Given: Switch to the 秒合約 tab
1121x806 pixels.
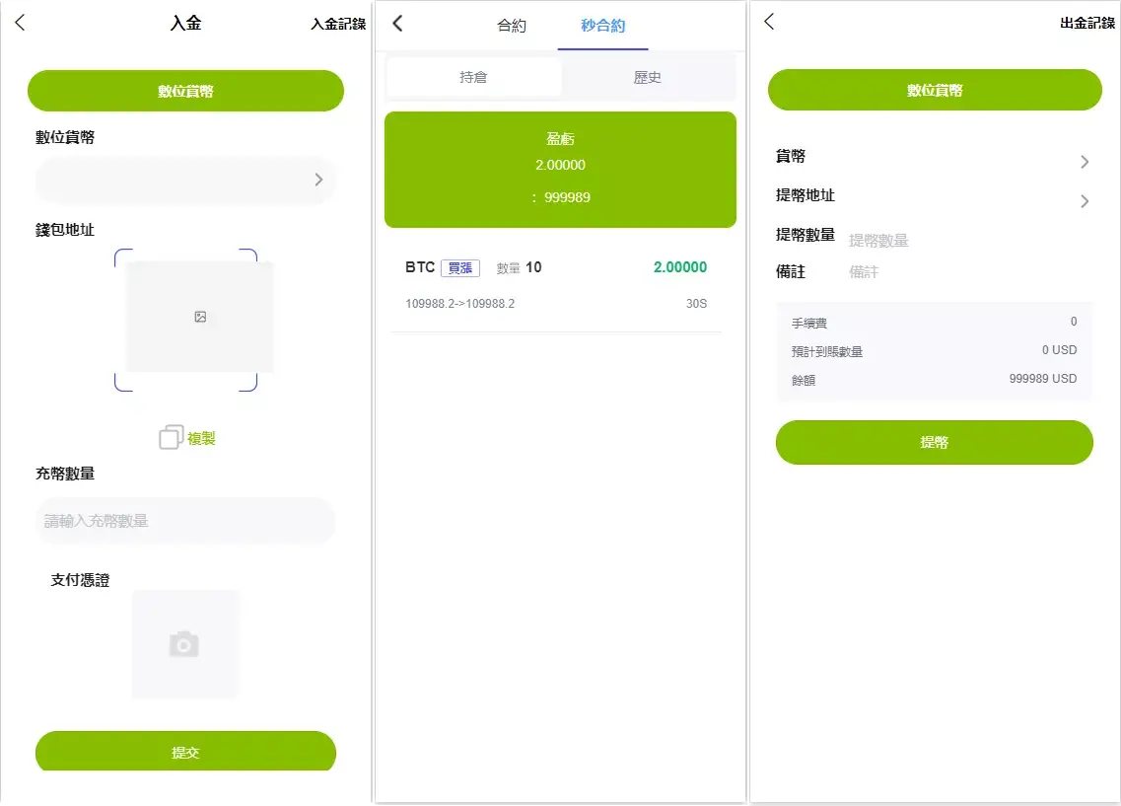Looking at the screenshot, I should [x=602, y=26].
